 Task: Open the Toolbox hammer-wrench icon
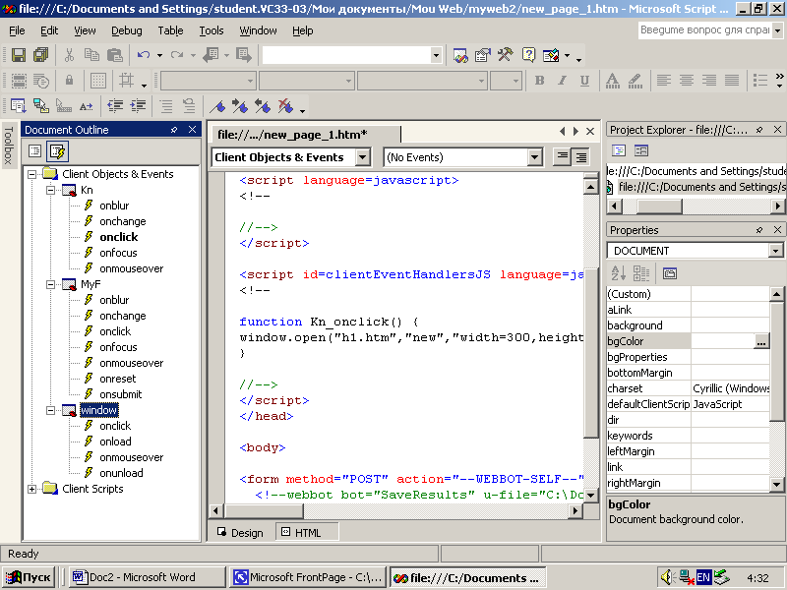click(x=505, y=55)
